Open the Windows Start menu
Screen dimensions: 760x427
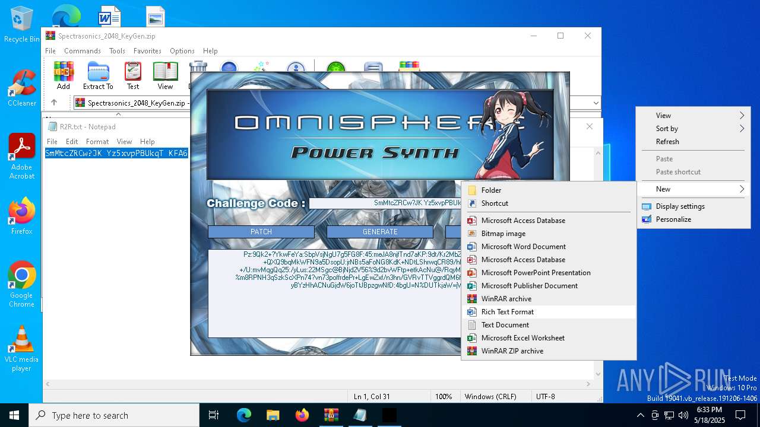(14, 415)
